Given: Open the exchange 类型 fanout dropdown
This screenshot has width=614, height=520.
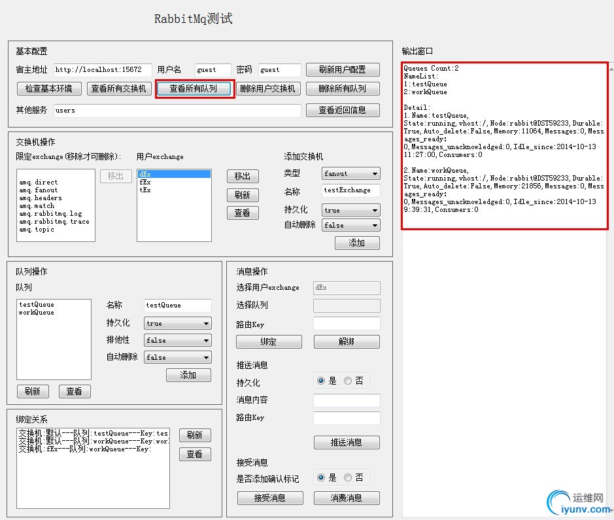Looking at the screenshot, I should coord(351,173).
